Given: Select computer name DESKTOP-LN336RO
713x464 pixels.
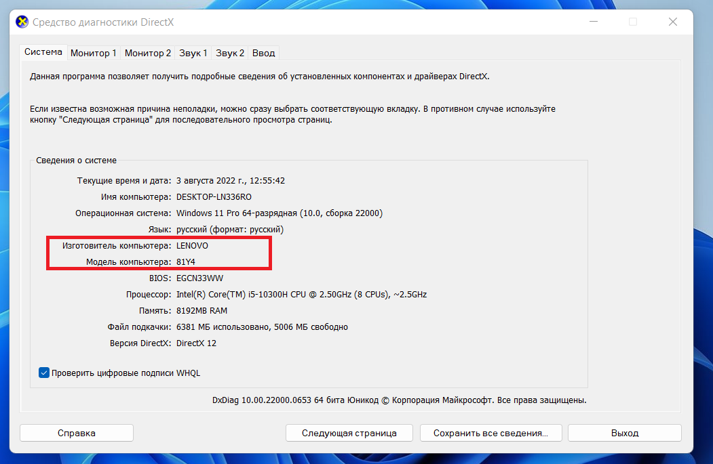Looking at the screenshot, I should tap(214, 197).
